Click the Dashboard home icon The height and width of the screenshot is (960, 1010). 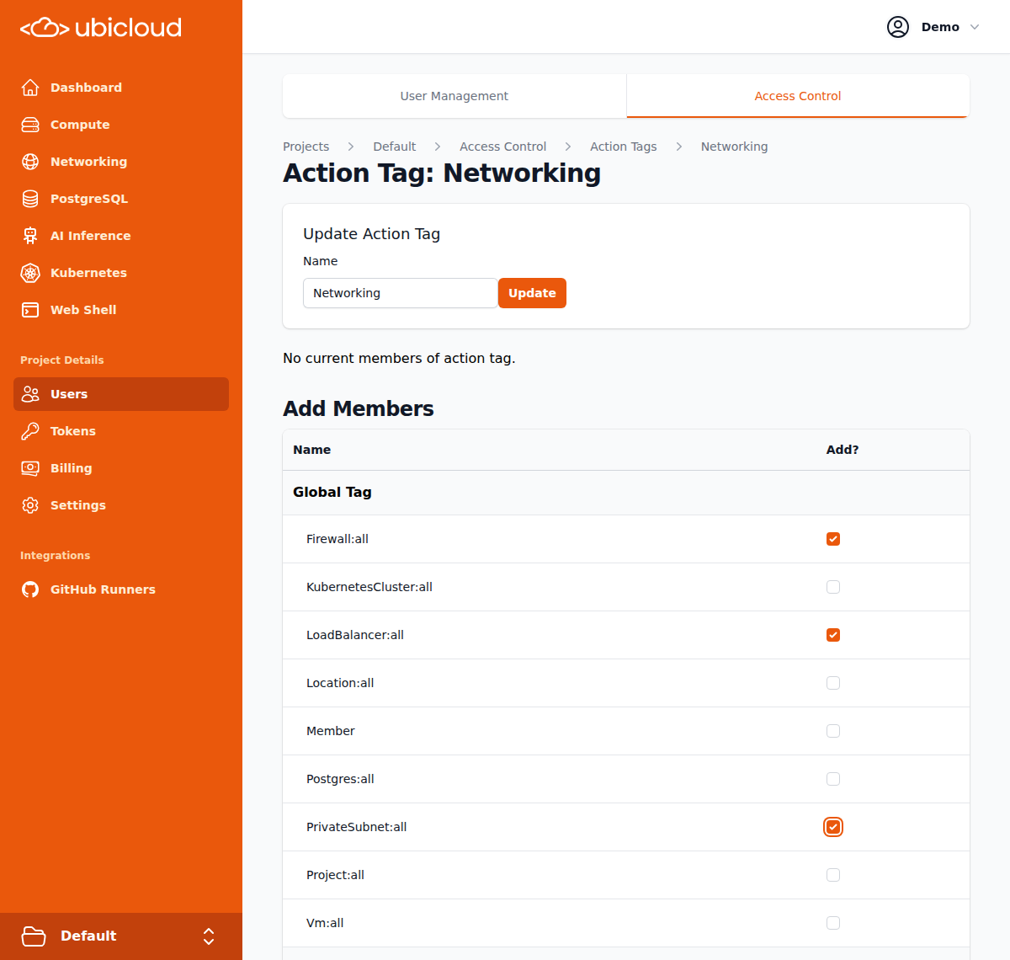30,88
